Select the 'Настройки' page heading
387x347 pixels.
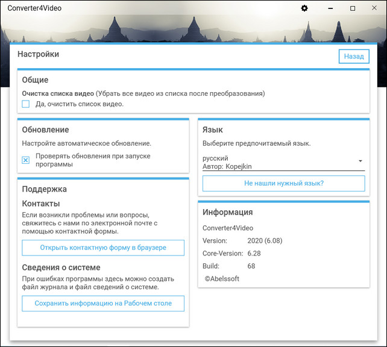click(39, 54)
